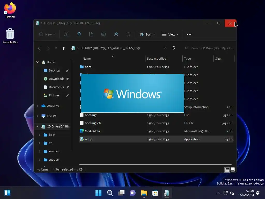Image resolution: width=265 pixels, height=199 pixels.
Task: Expand the boot subfolder in sidebar
Action: [x=39, y=135]
